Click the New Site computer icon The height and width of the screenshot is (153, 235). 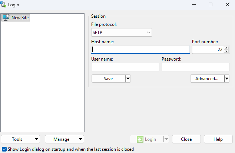[x=6, y=17]
